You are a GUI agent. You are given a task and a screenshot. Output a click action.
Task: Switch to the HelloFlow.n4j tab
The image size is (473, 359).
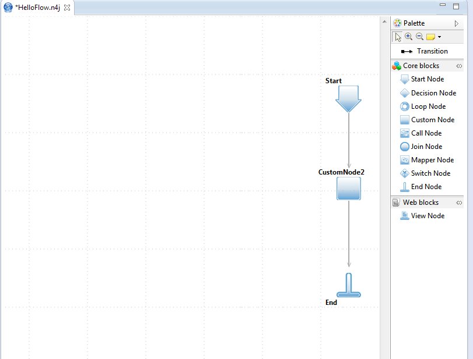[37, 8]
